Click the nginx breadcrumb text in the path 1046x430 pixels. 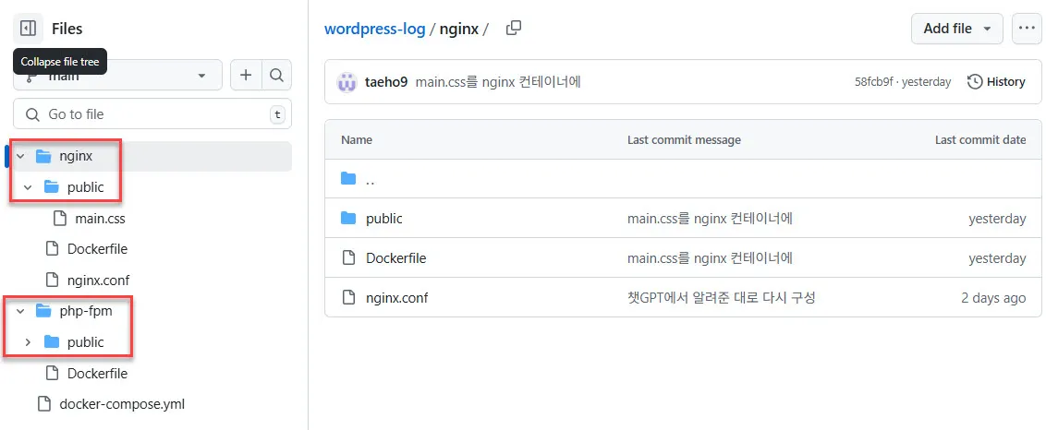point(459,30)
